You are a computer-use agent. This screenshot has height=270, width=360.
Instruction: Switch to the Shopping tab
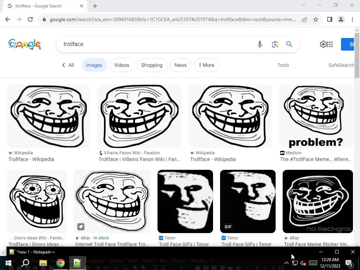(152, 65)
